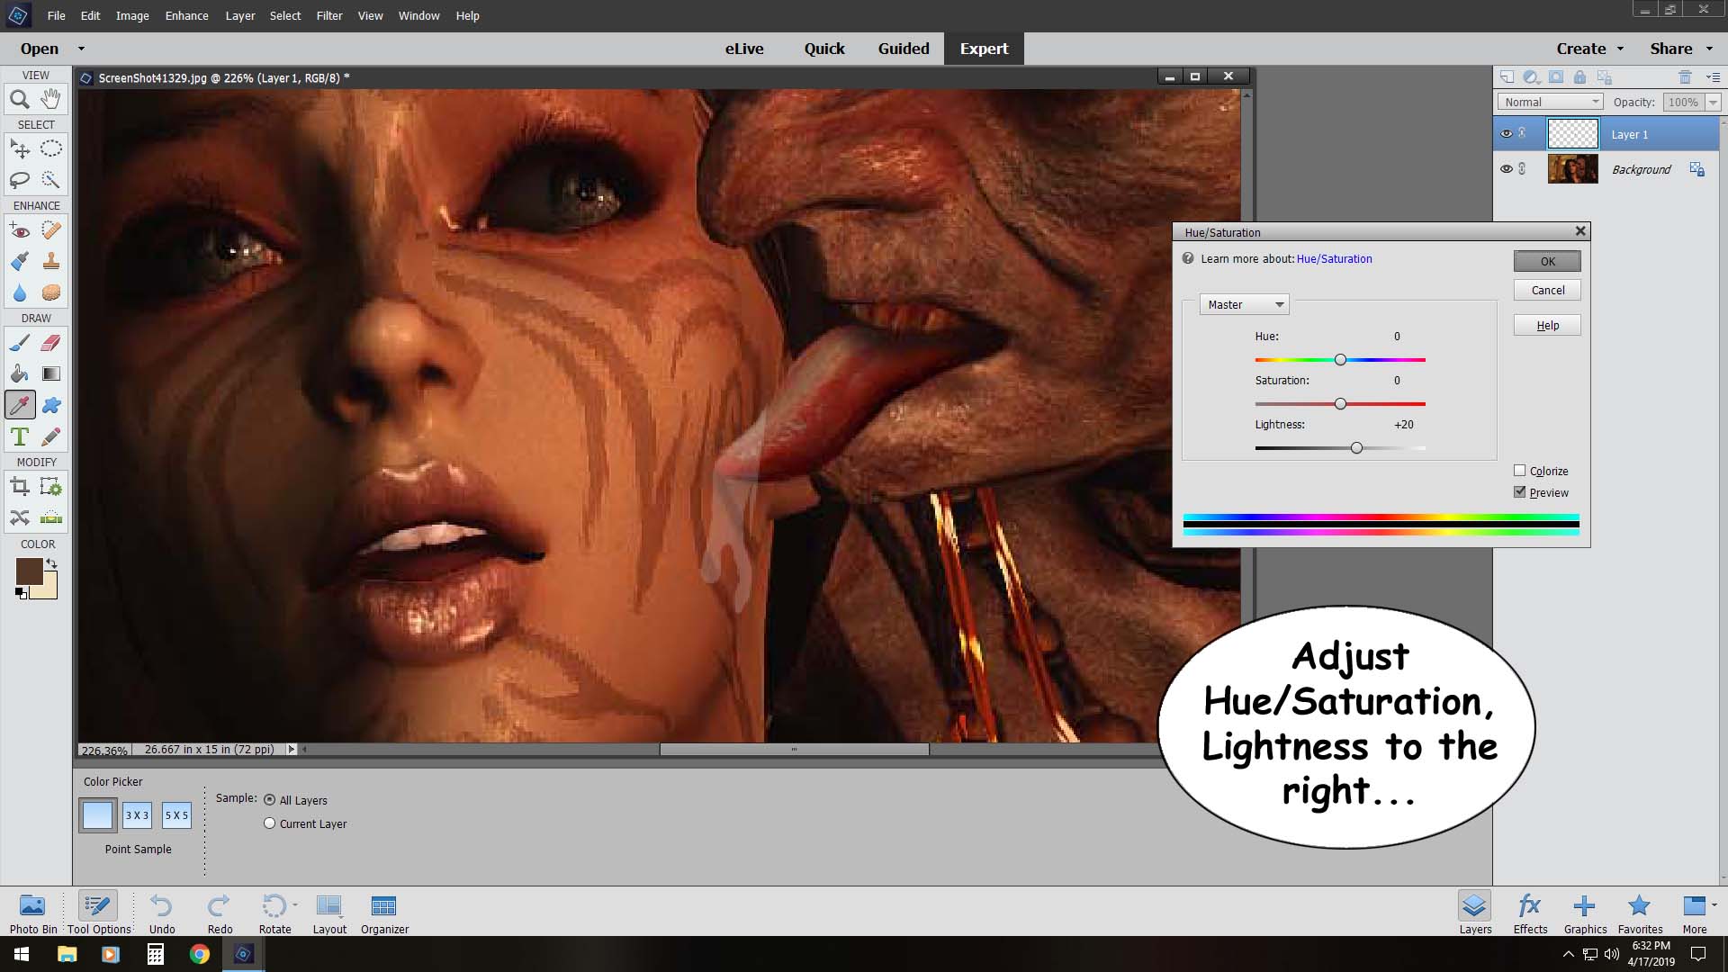Open the Layer menu
The image size is (1728, 972).
(240, 15)
